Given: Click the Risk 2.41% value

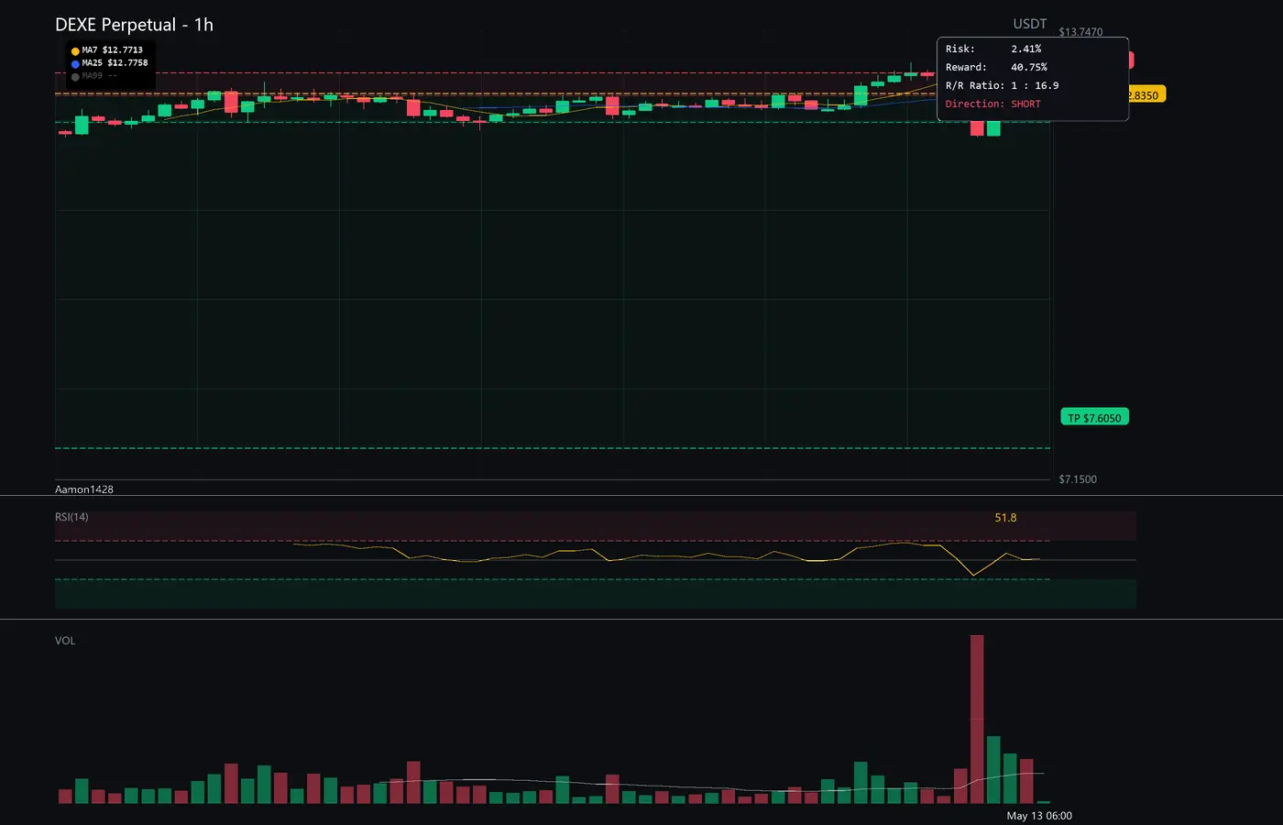Looking at the screenshot, I should (1026, 49).
